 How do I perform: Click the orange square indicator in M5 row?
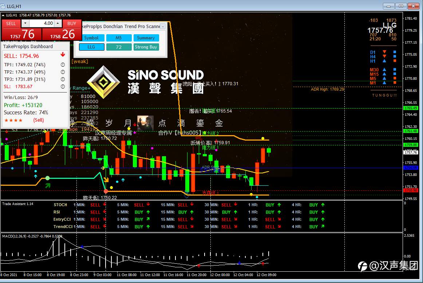click(x=395, y=78)
